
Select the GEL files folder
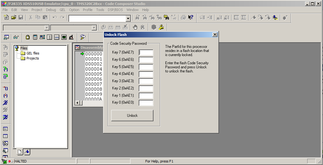(x=33, y=53)
